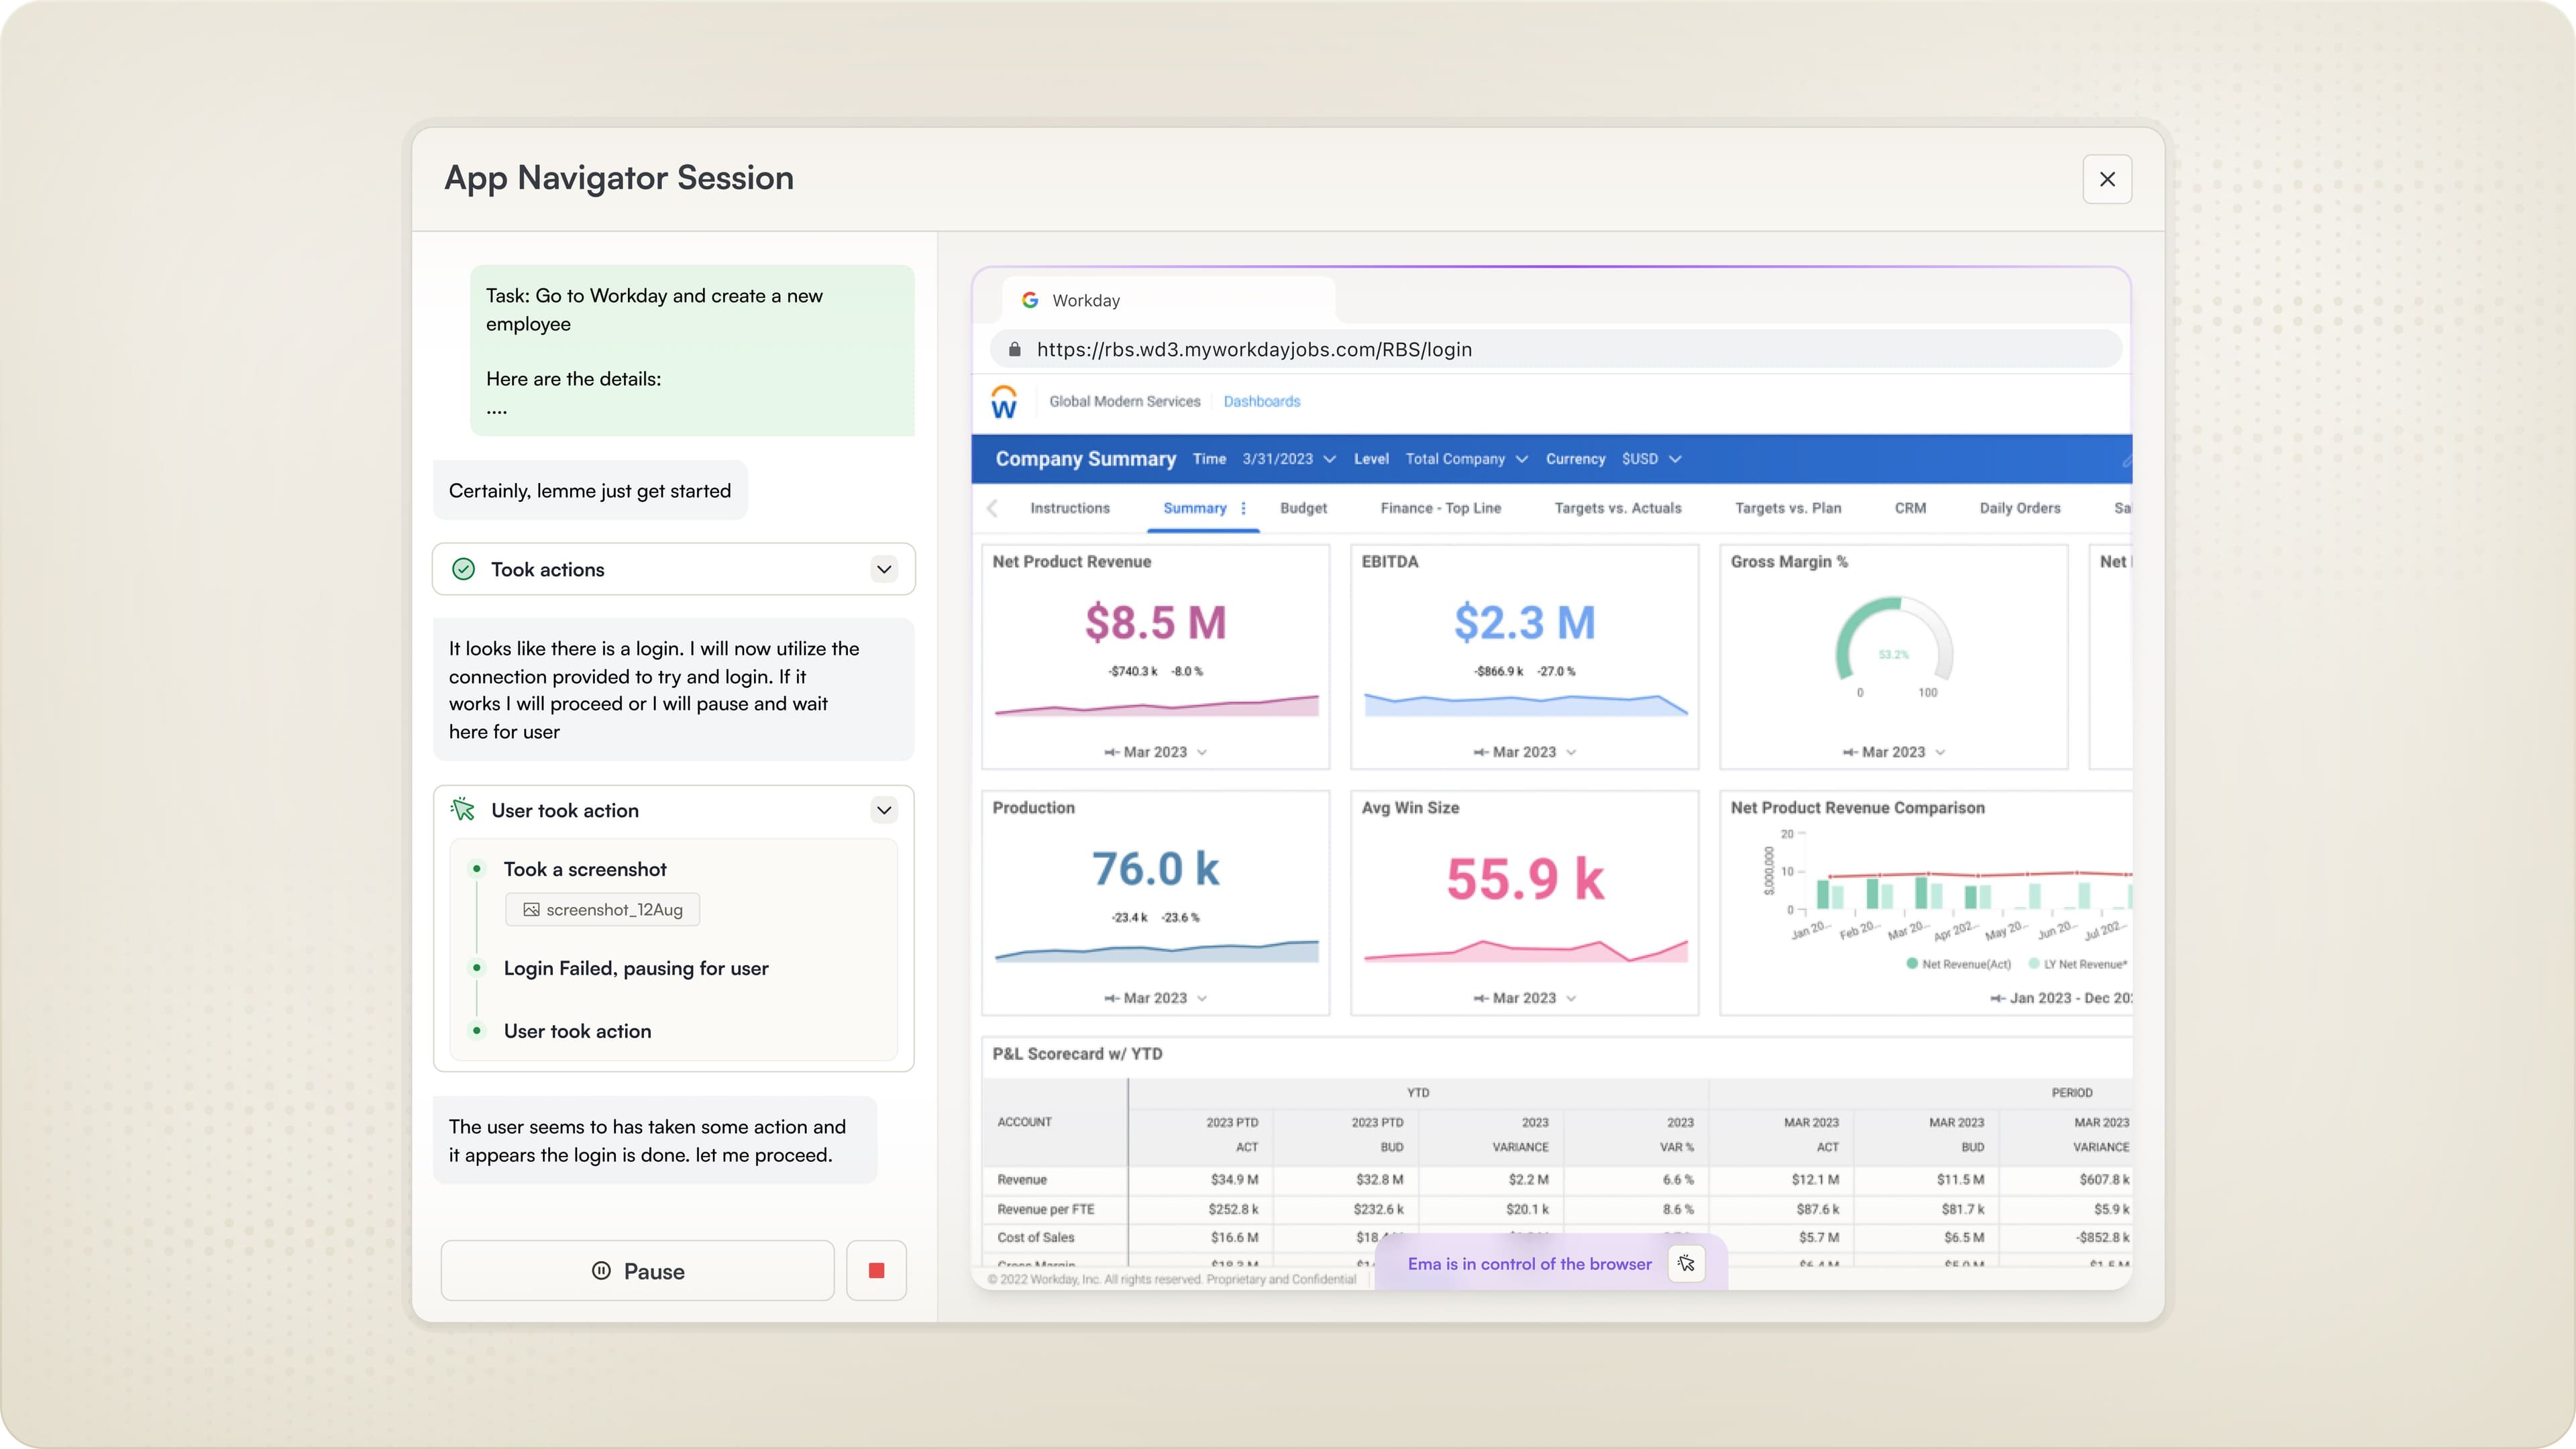The width and height of the screenshot is (2576, 1449).
Task: Select the Revenue row in P&L Scorecard
Action: pos(1556,1180)
